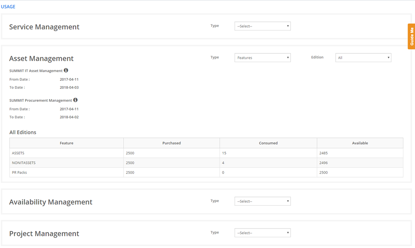Select the Purchased column header
Viewport: 415px width, 248px height.
click(171, 143)
